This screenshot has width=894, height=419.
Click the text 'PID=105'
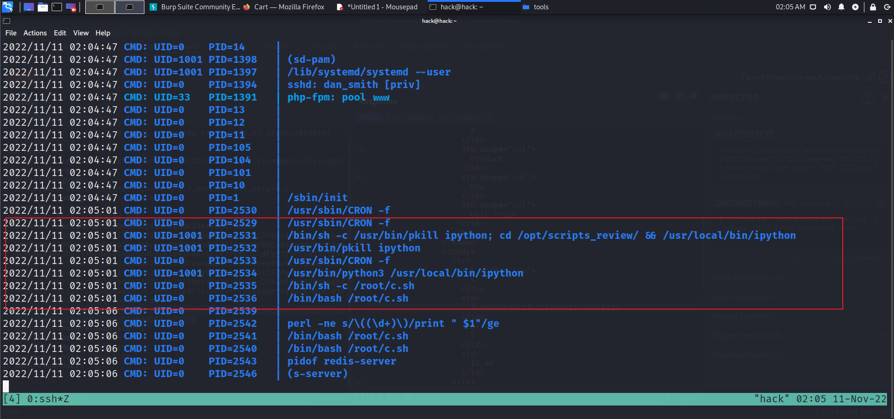pos(230,148)
